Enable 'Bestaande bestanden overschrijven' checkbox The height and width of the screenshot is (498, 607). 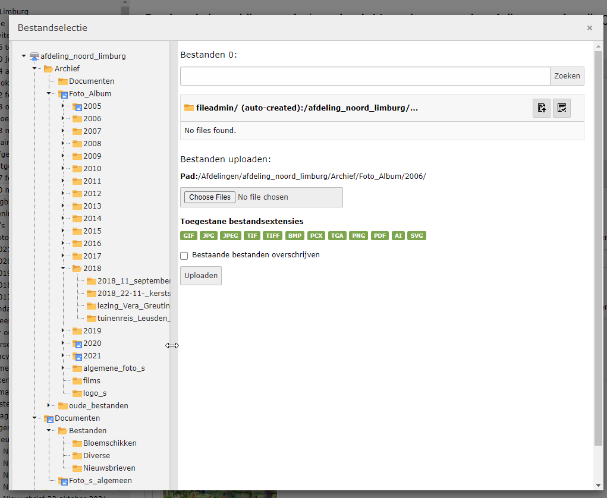pyautogui.click(x=184, y=256)
